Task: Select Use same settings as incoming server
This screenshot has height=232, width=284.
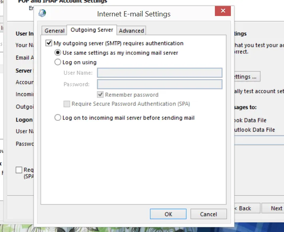Action: point(58,53)
